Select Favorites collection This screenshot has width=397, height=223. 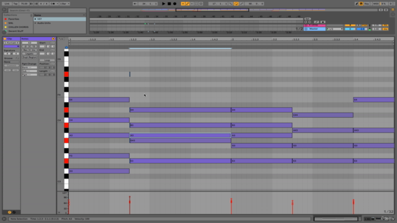pyautogui.click(x=14, y=19)
